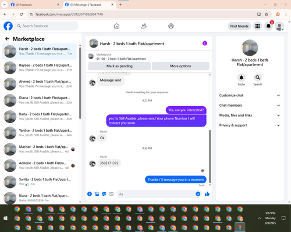Select the Messenger | Facebook tab
This screenshot has height=232, width=291.
click(x=89, y=5)
